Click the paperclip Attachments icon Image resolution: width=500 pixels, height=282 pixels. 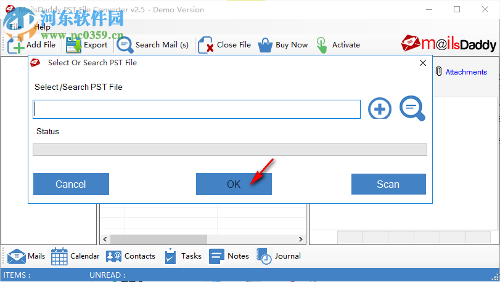439,71
